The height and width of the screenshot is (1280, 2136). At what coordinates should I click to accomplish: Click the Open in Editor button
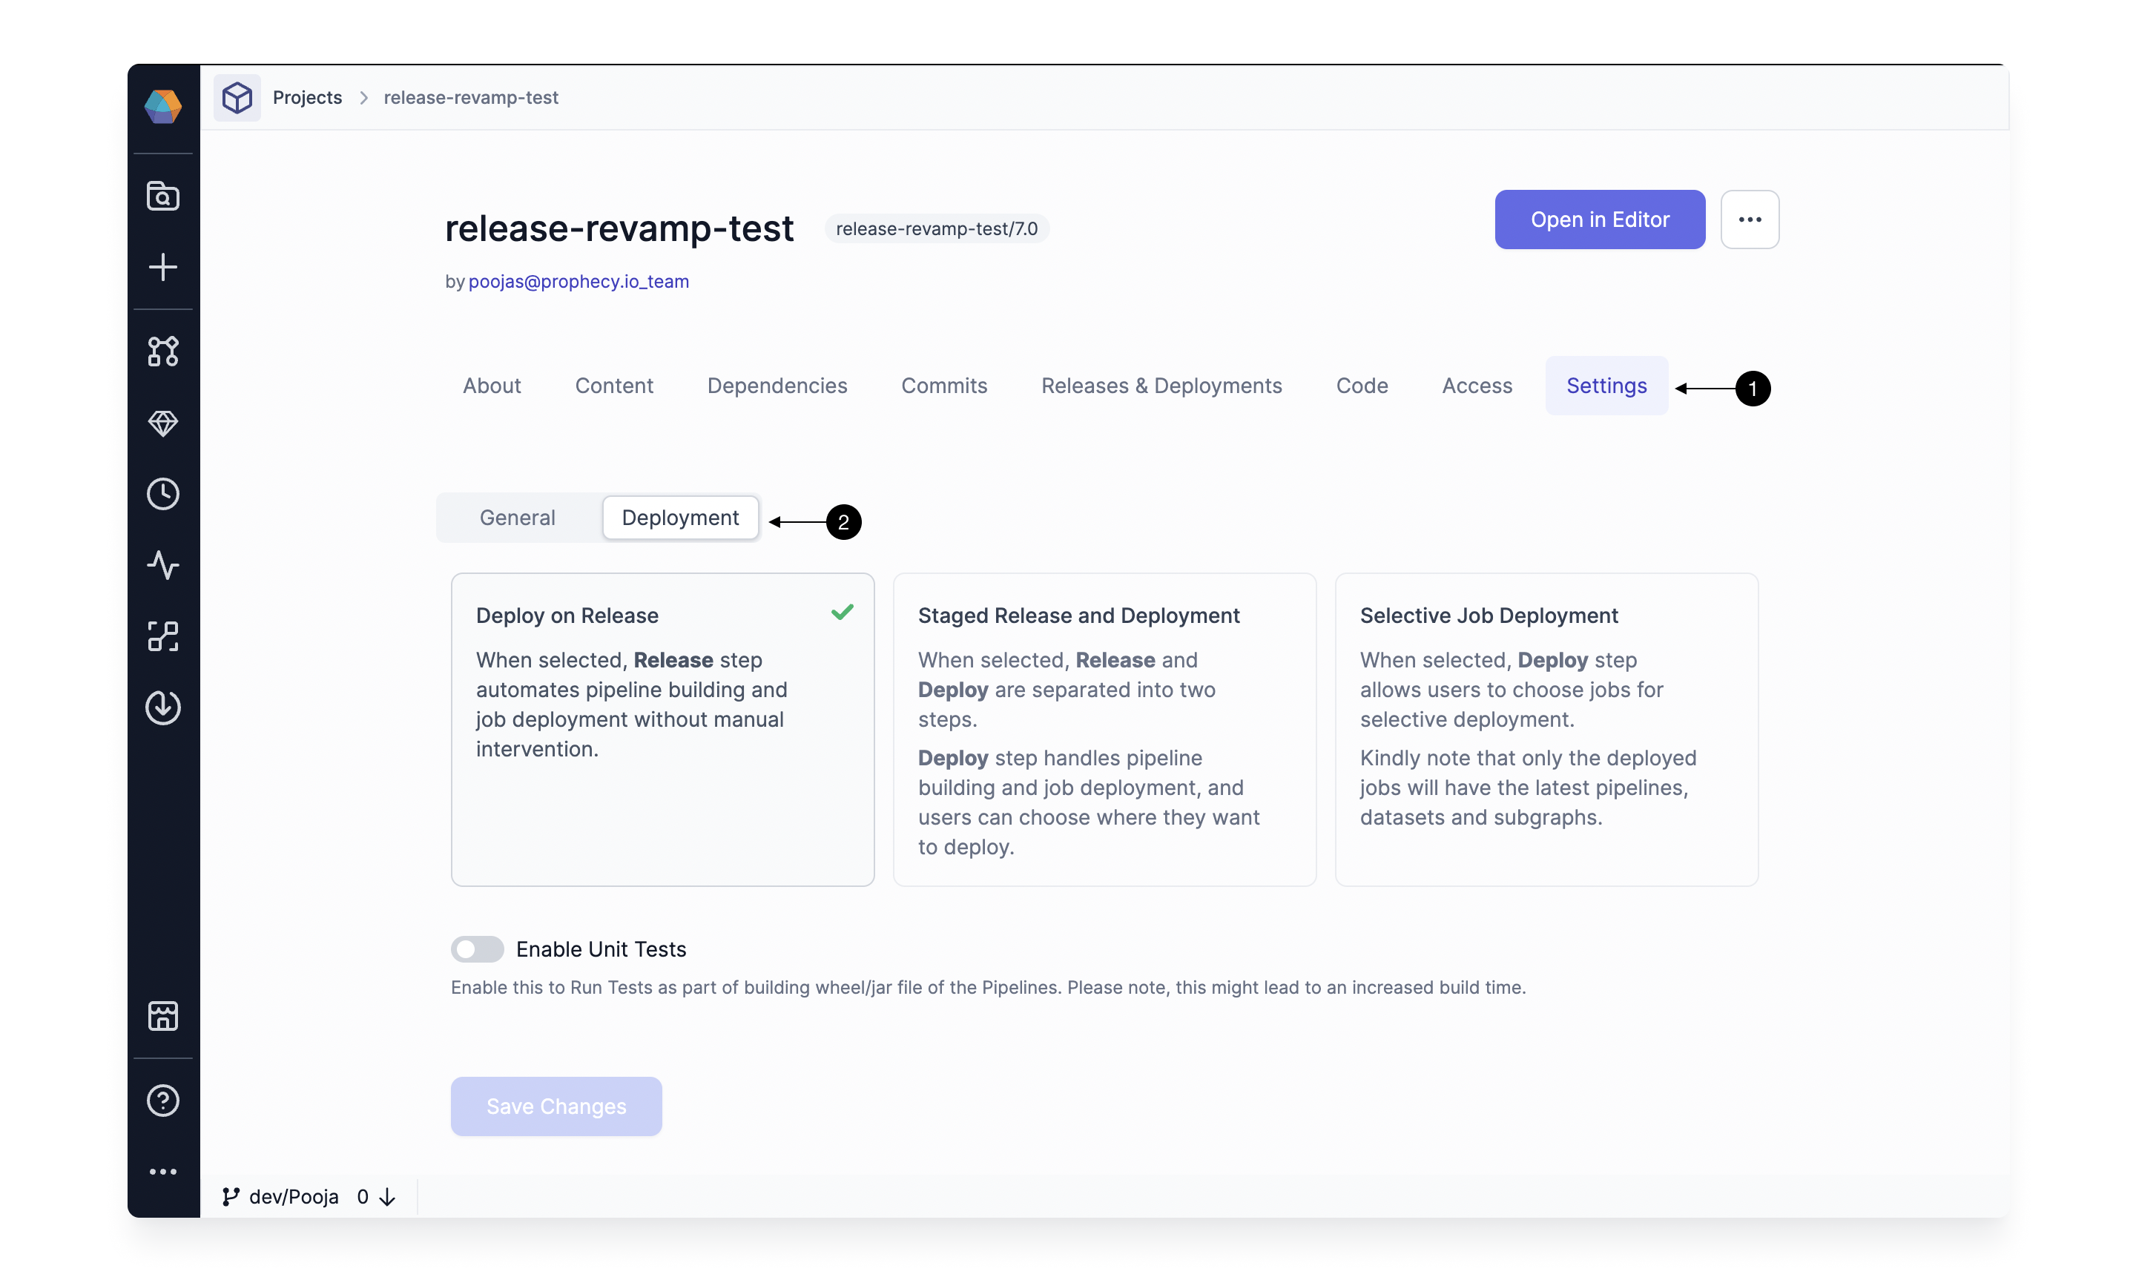coord(1599,220)
